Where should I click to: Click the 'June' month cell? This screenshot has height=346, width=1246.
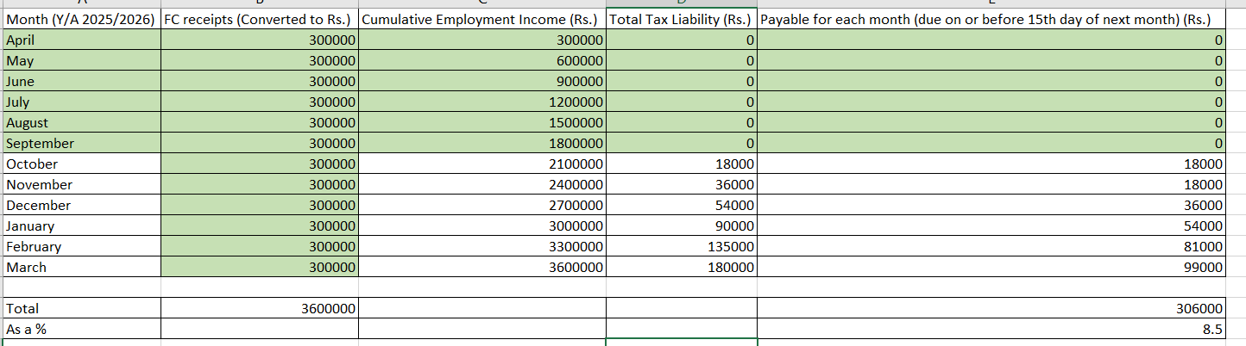click(x=80, y=82)
